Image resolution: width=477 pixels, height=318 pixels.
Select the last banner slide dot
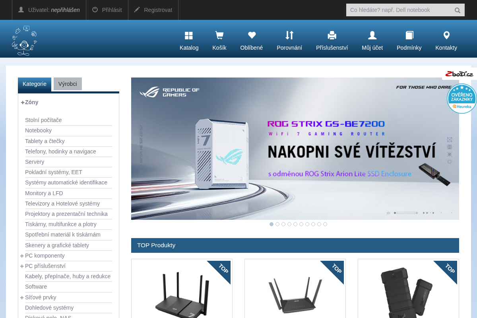tap(325, 224)
